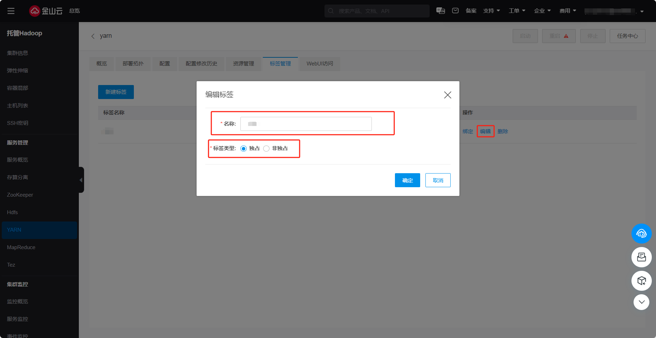Confirm the dialog with 确定
The image size is (656, 338).
click(408, 180)
